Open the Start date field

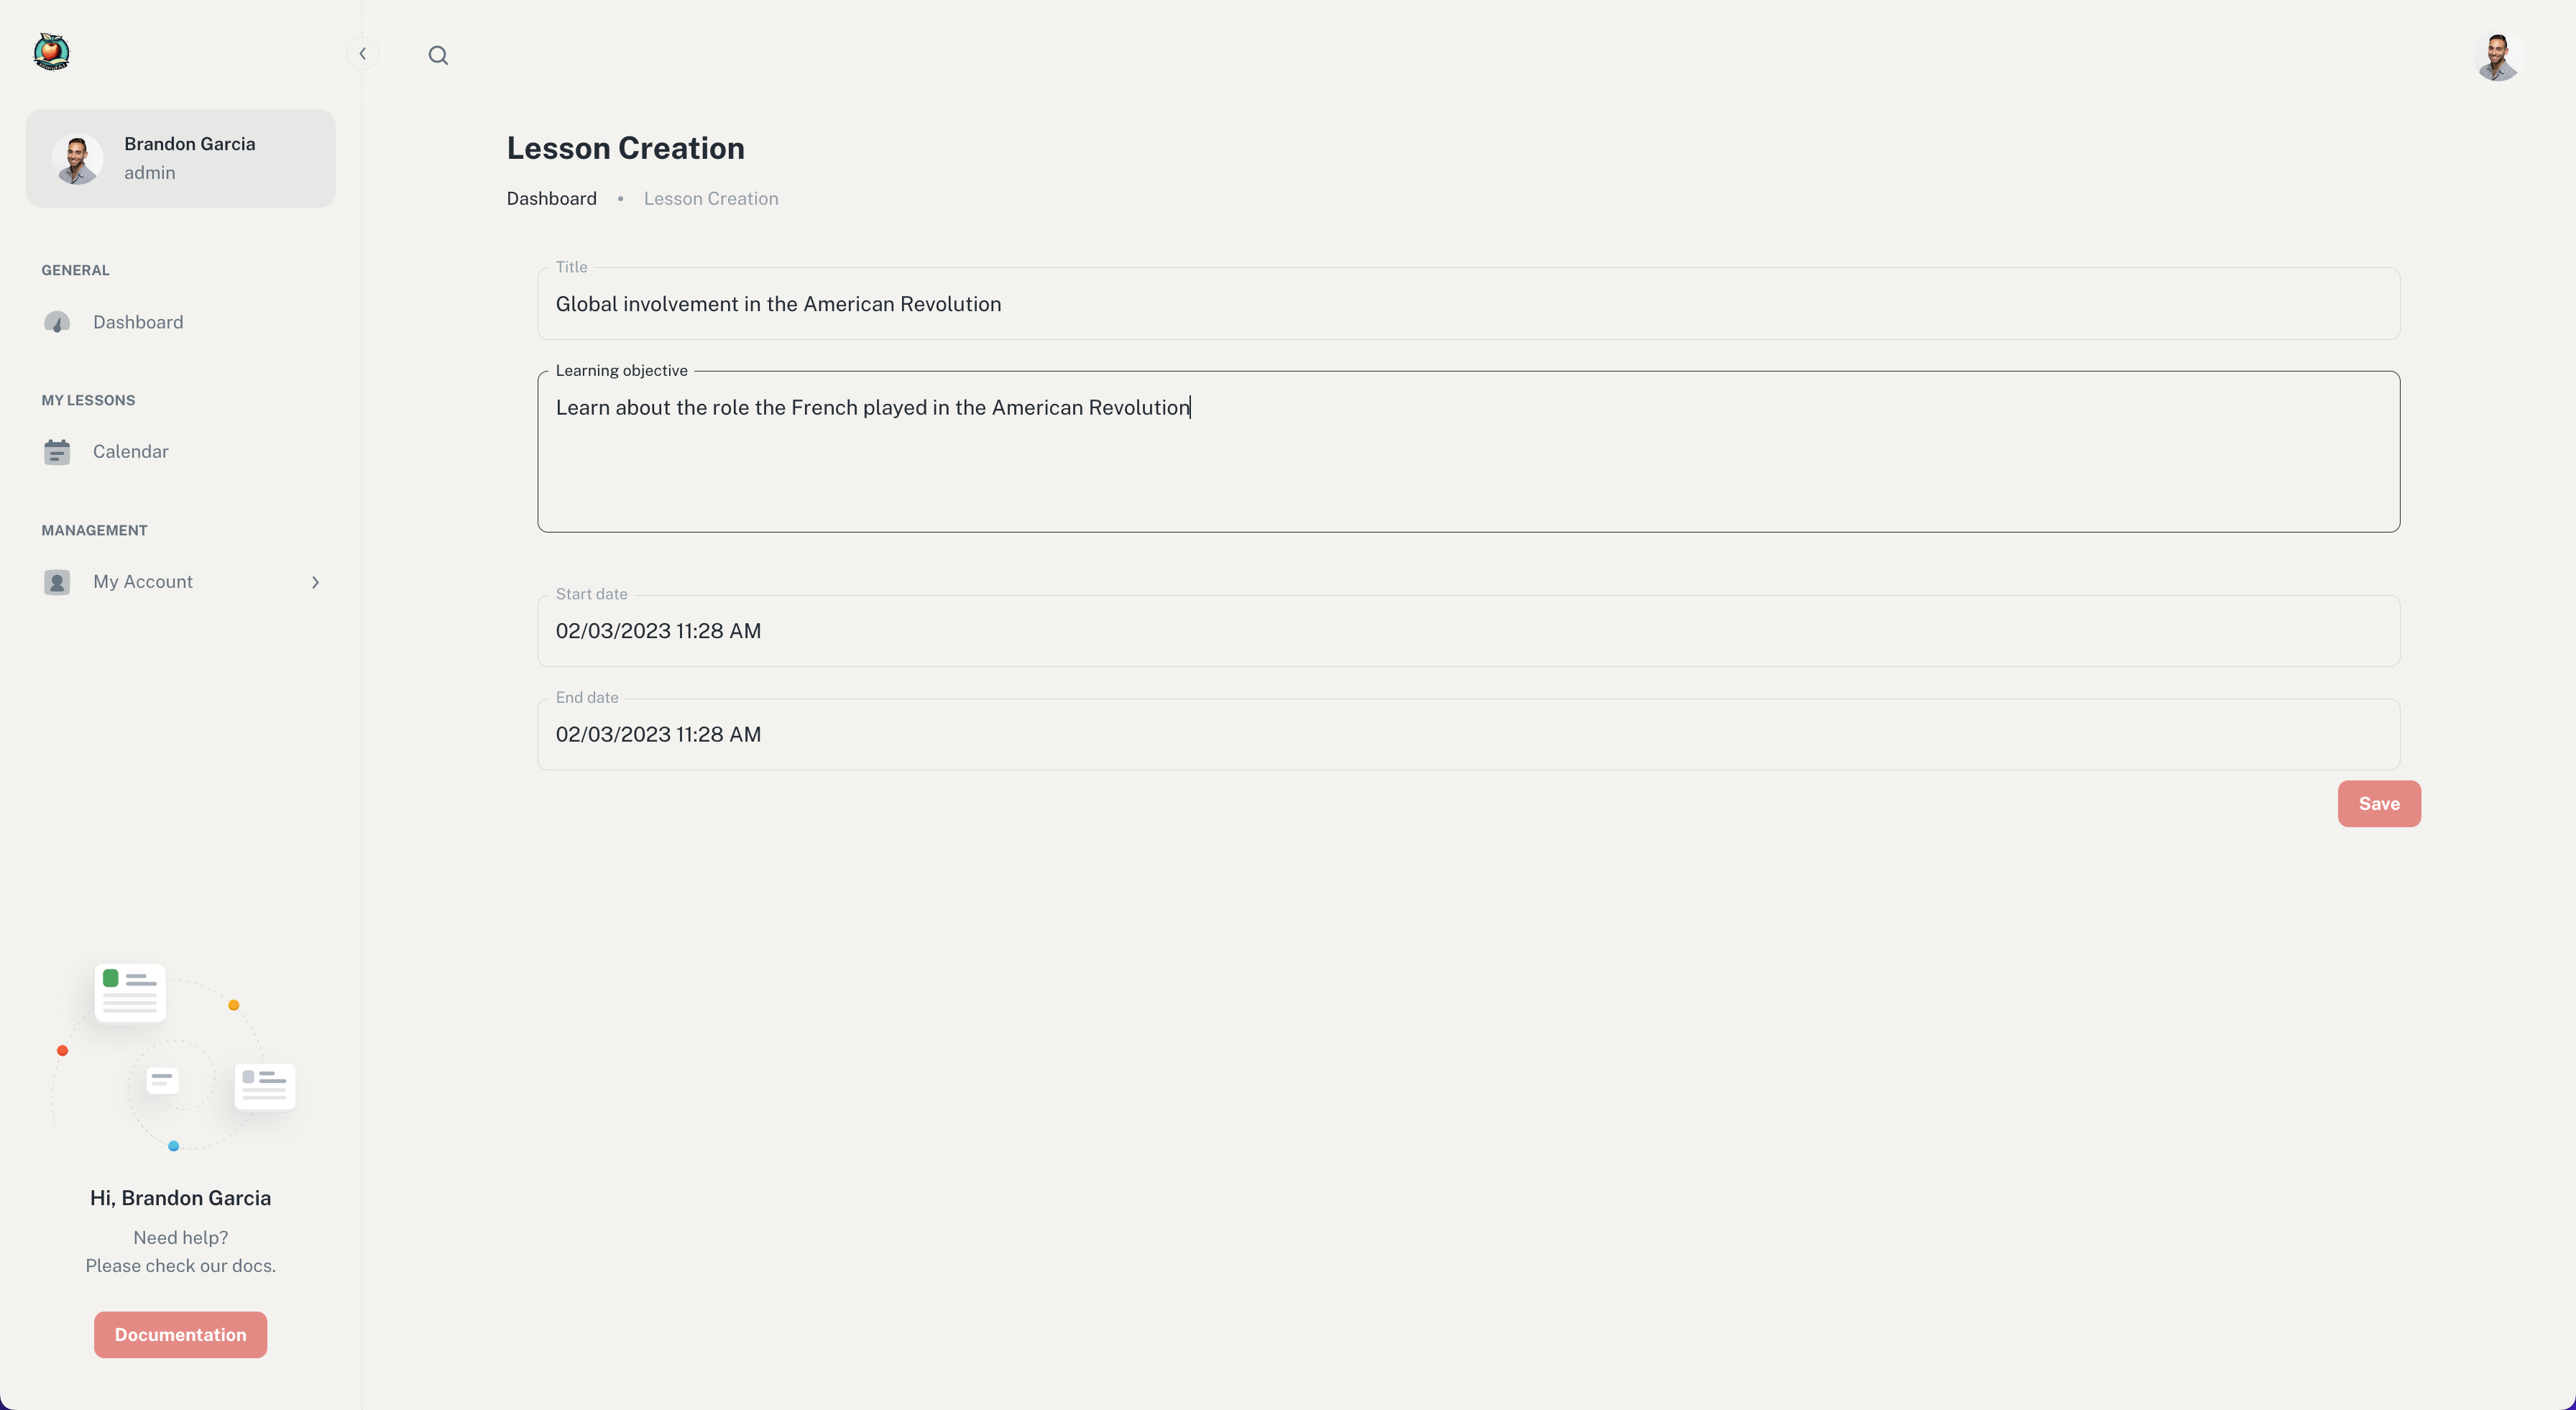(x=1468, y=631)
